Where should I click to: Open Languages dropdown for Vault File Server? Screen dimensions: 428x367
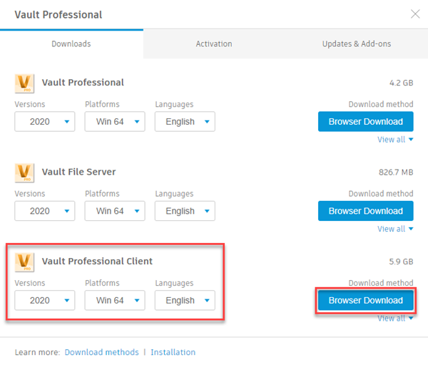coord(185,211)
